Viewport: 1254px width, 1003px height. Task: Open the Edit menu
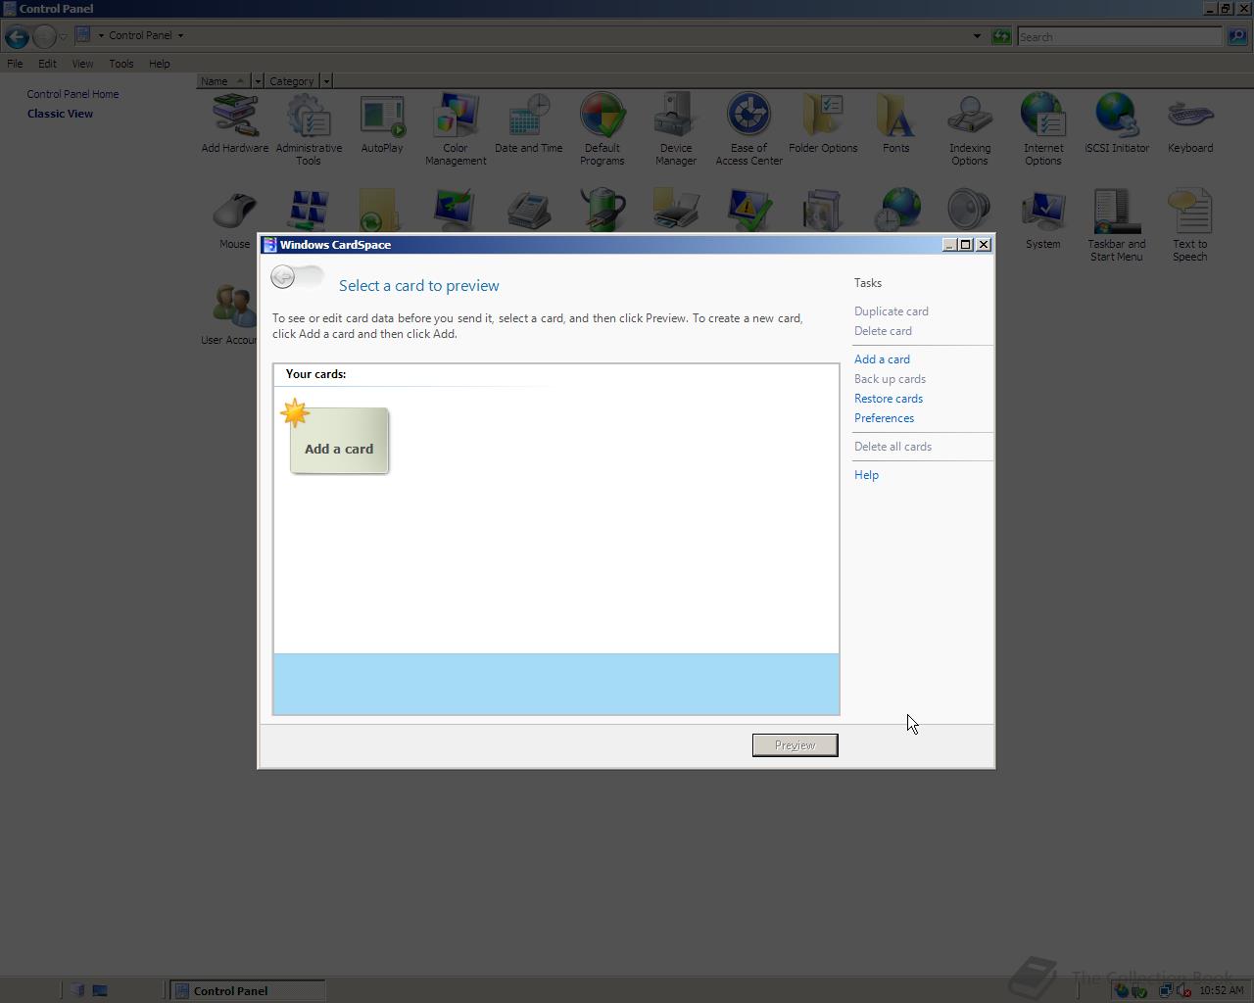(47, 64)
